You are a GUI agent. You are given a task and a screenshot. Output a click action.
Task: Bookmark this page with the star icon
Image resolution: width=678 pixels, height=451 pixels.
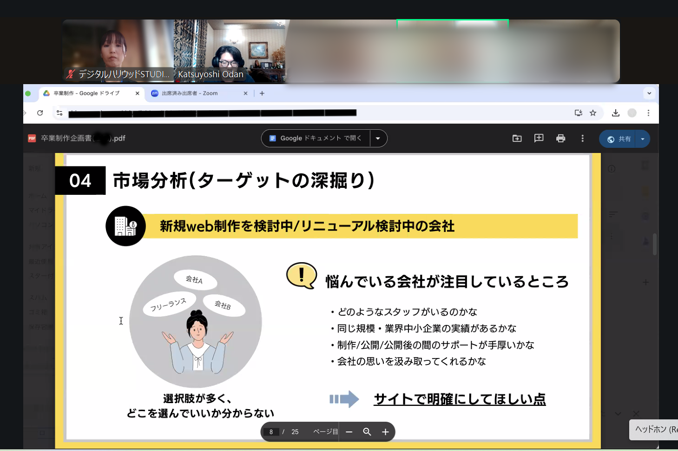click(593, 113)
